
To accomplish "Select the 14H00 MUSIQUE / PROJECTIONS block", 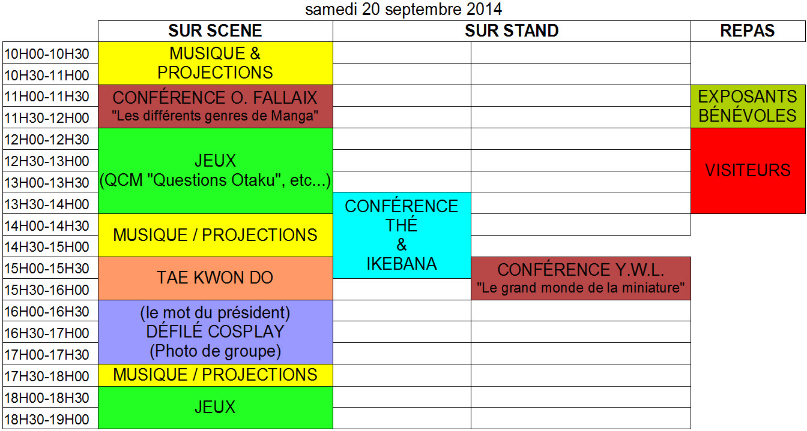I will pos(215,235).
